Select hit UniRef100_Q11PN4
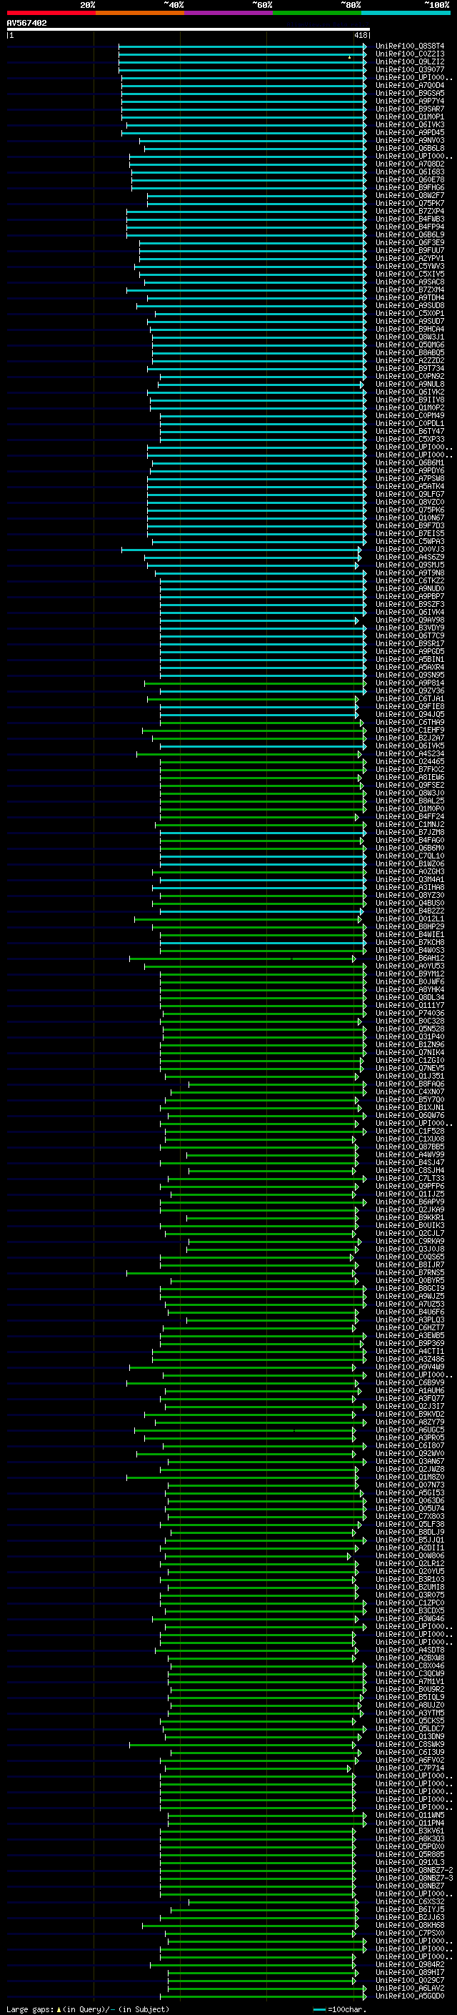 [x=409, y=1823]
